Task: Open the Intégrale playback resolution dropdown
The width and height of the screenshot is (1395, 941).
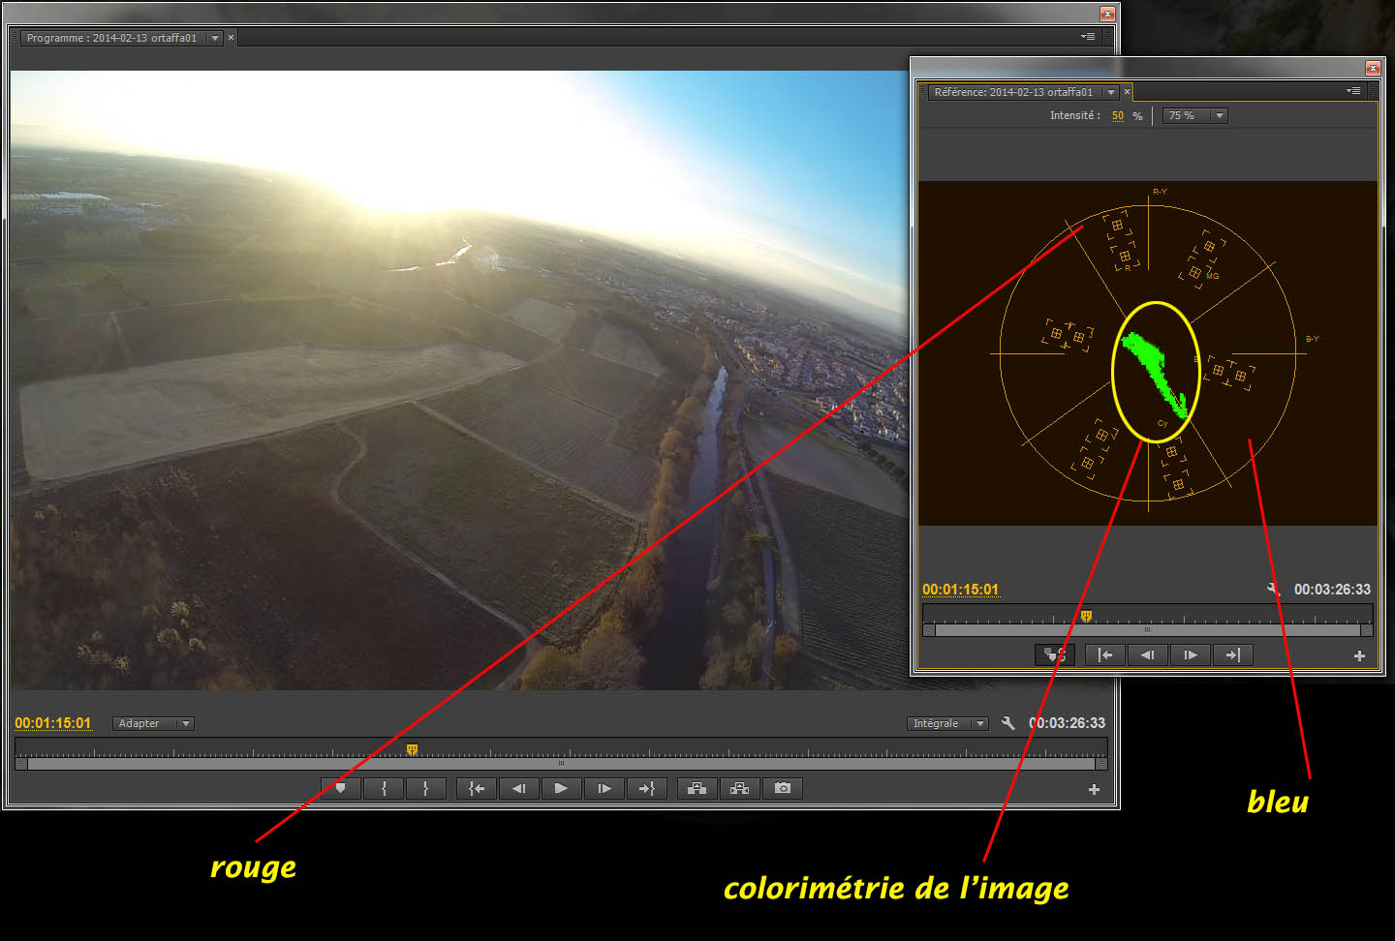Action: pyautogui.click(x=948, y=724)
